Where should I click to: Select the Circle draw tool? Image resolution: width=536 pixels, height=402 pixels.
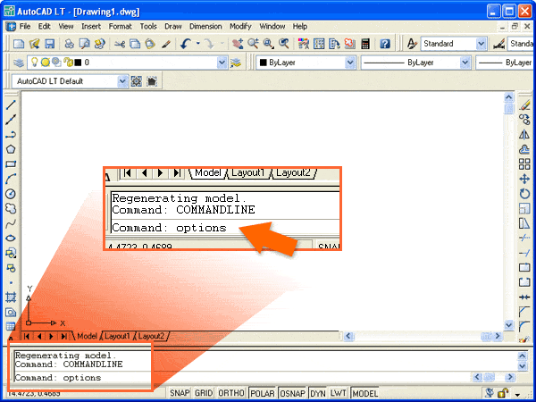[x=11, y=193]
